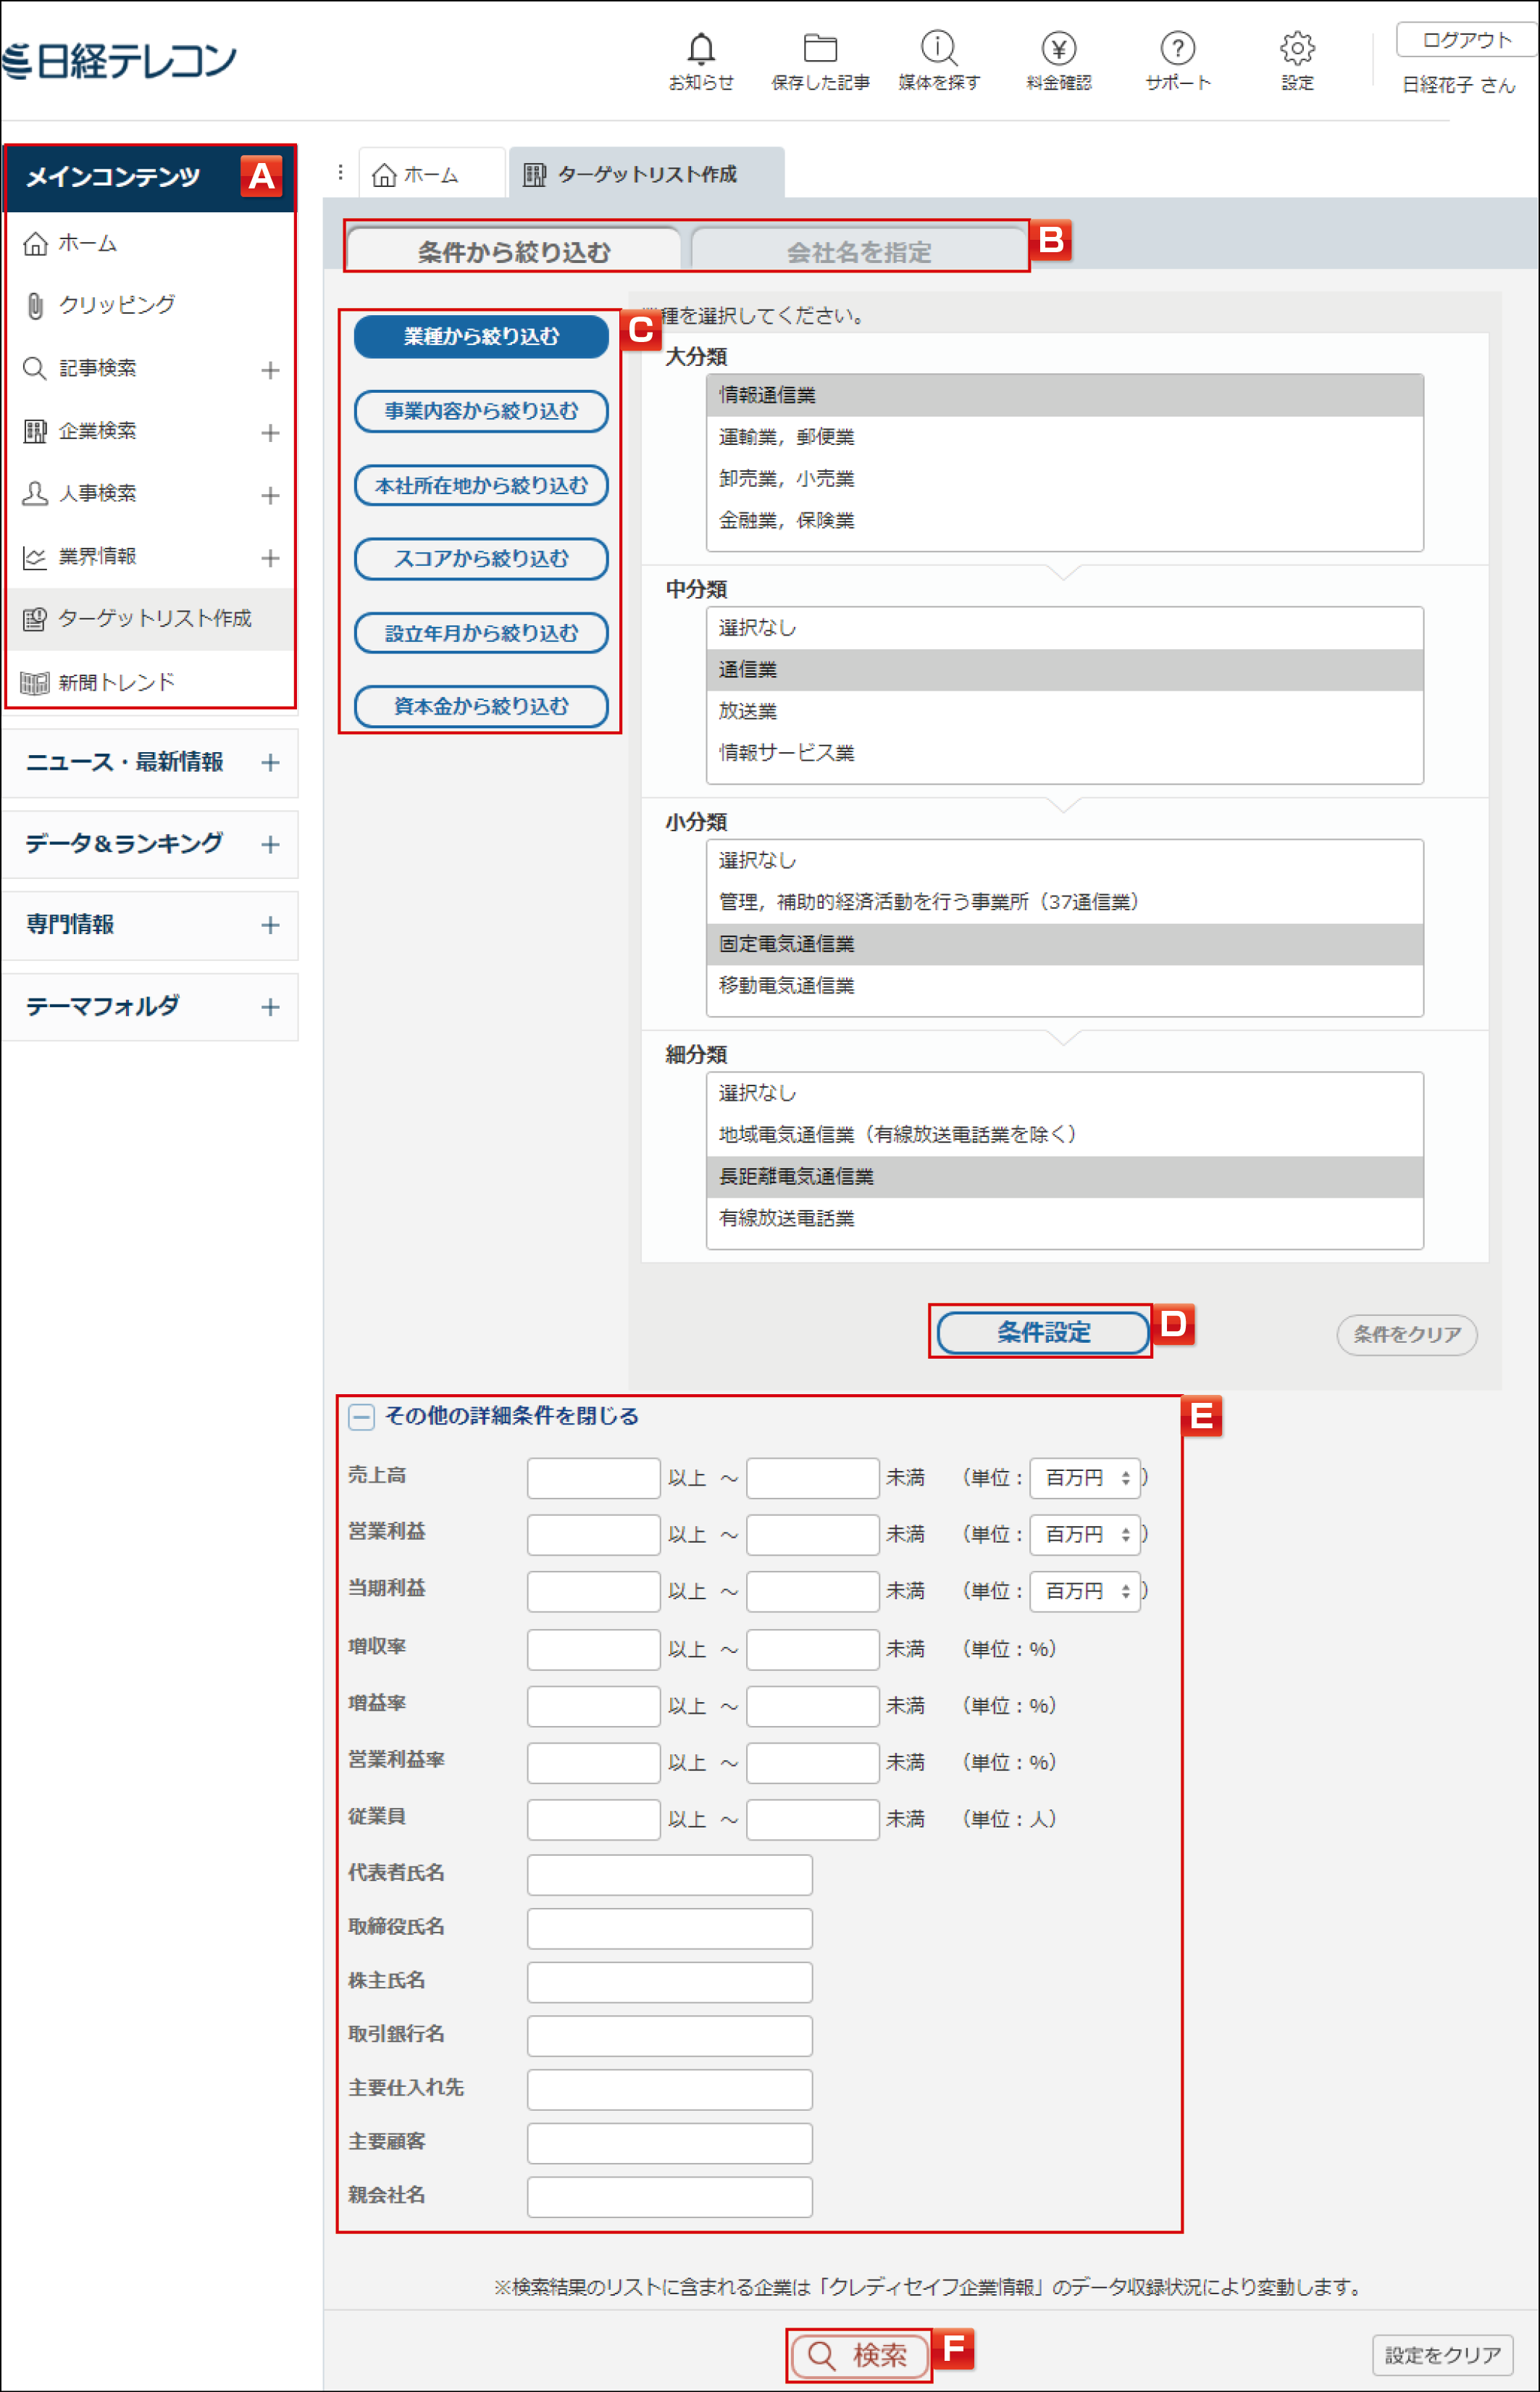
Task: Open 設定 gear icon
Action: [x=1297, y=61]
